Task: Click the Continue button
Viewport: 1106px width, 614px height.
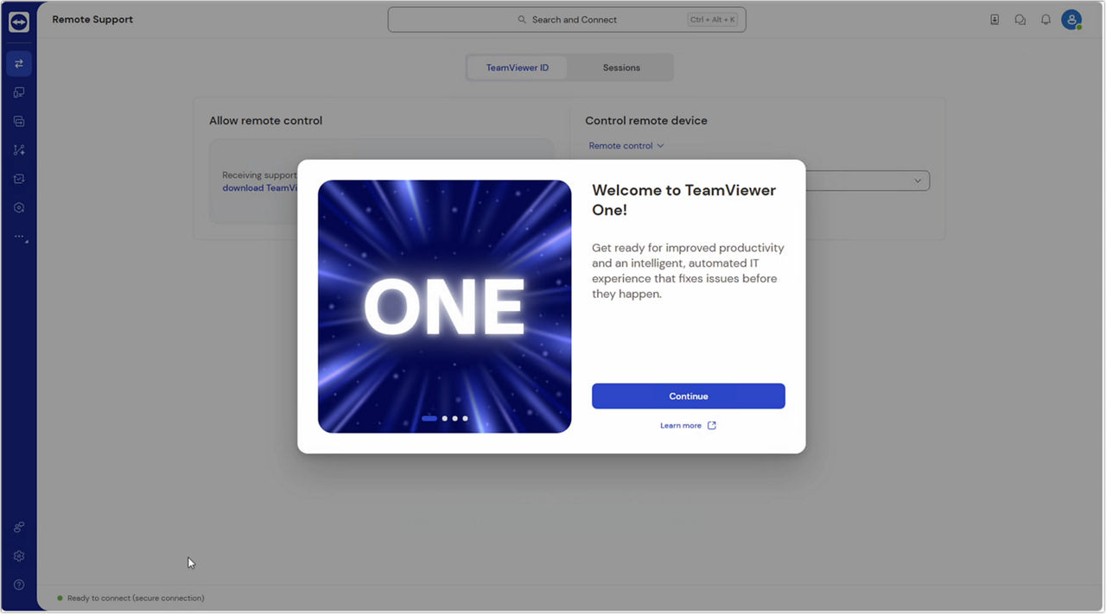Action: pyautogui.click(x=689, y=396)
